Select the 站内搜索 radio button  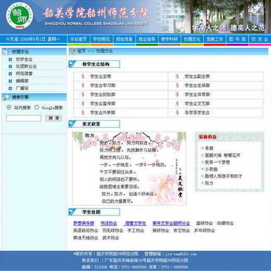(9, 107)
